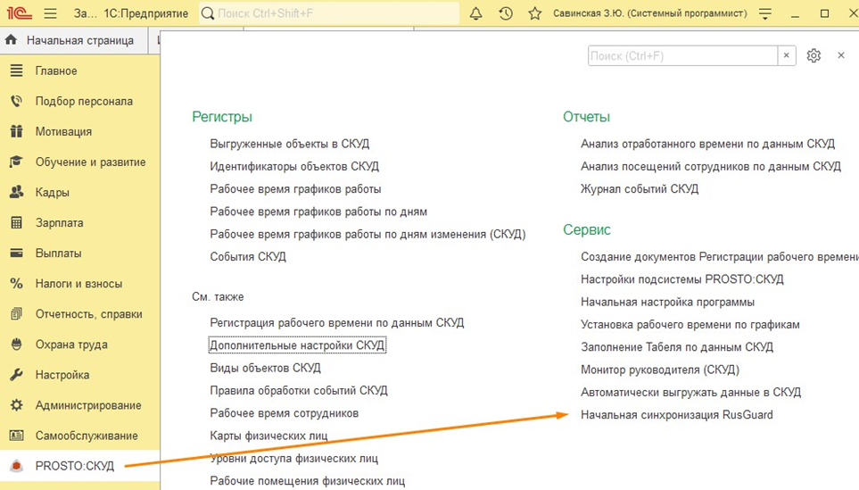Close the functions menu panel

[x=840, y=55]
